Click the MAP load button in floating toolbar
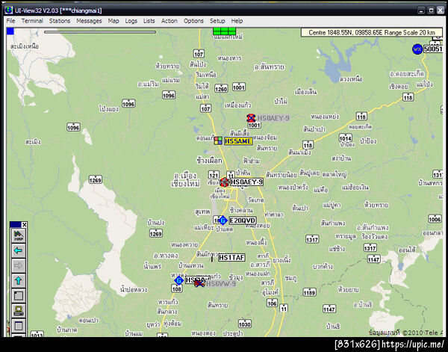The width and height of the screenshot is (448, 352). 19,236
